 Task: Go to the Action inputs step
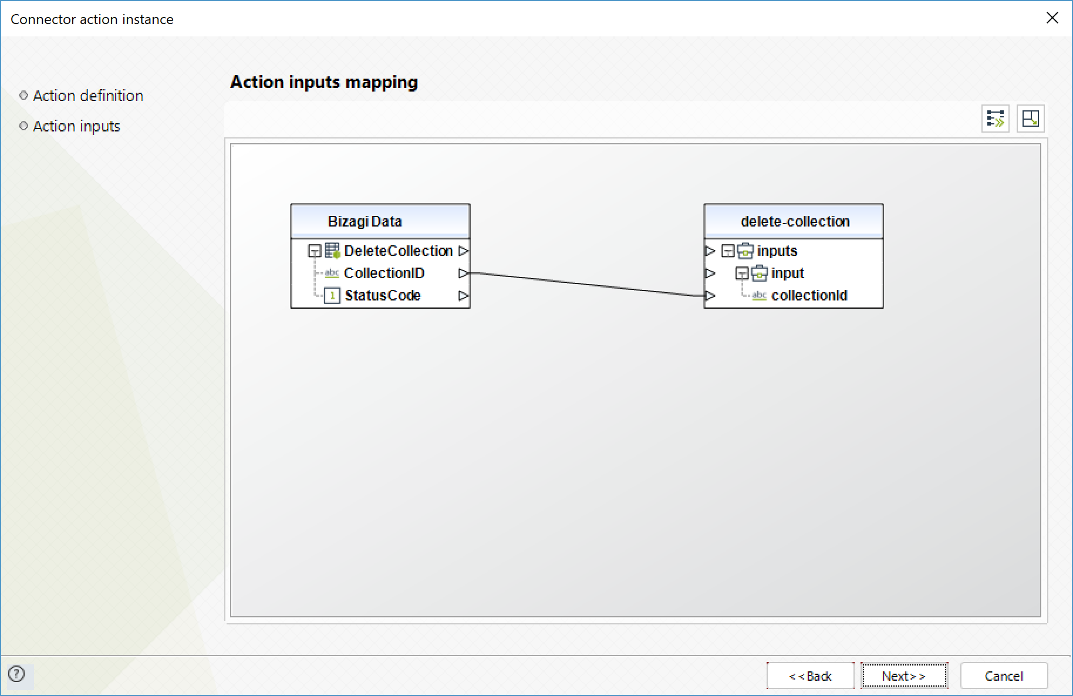tap(76, 126)
